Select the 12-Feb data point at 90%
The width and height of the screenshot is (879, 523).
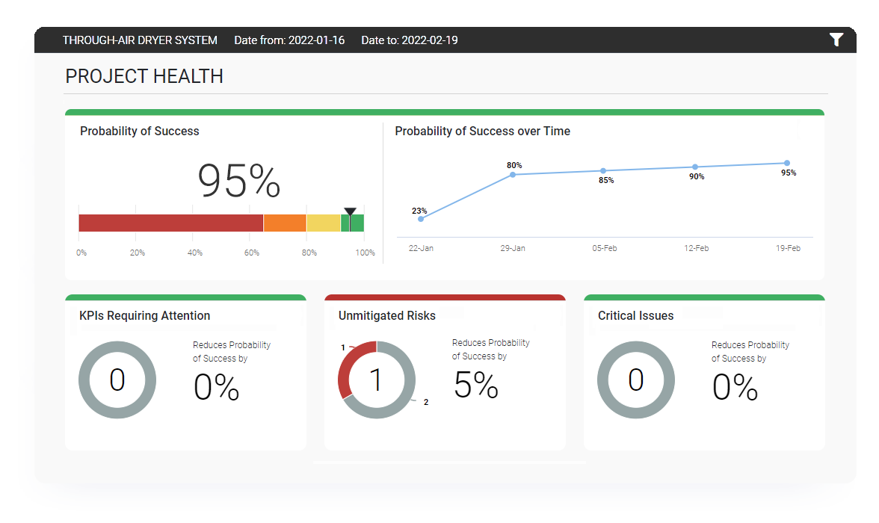695,167
